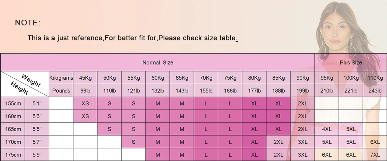Select the 5'9" height label
387x161 pixels.
37,155
